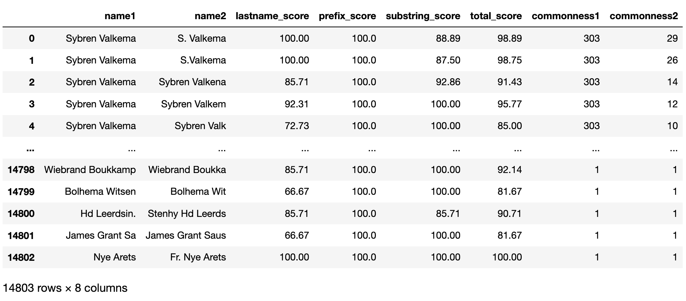Click the commonness2 column header

coord(644,16)
